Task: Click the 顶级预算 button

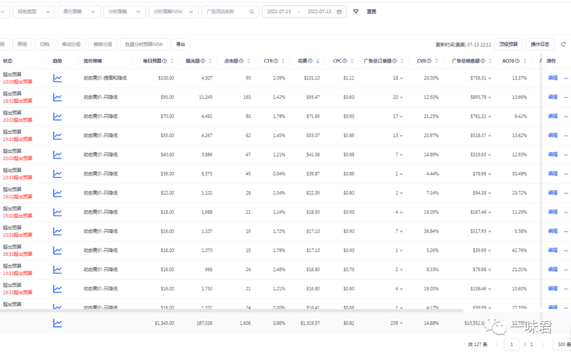Action: click(x=509, y=44)
